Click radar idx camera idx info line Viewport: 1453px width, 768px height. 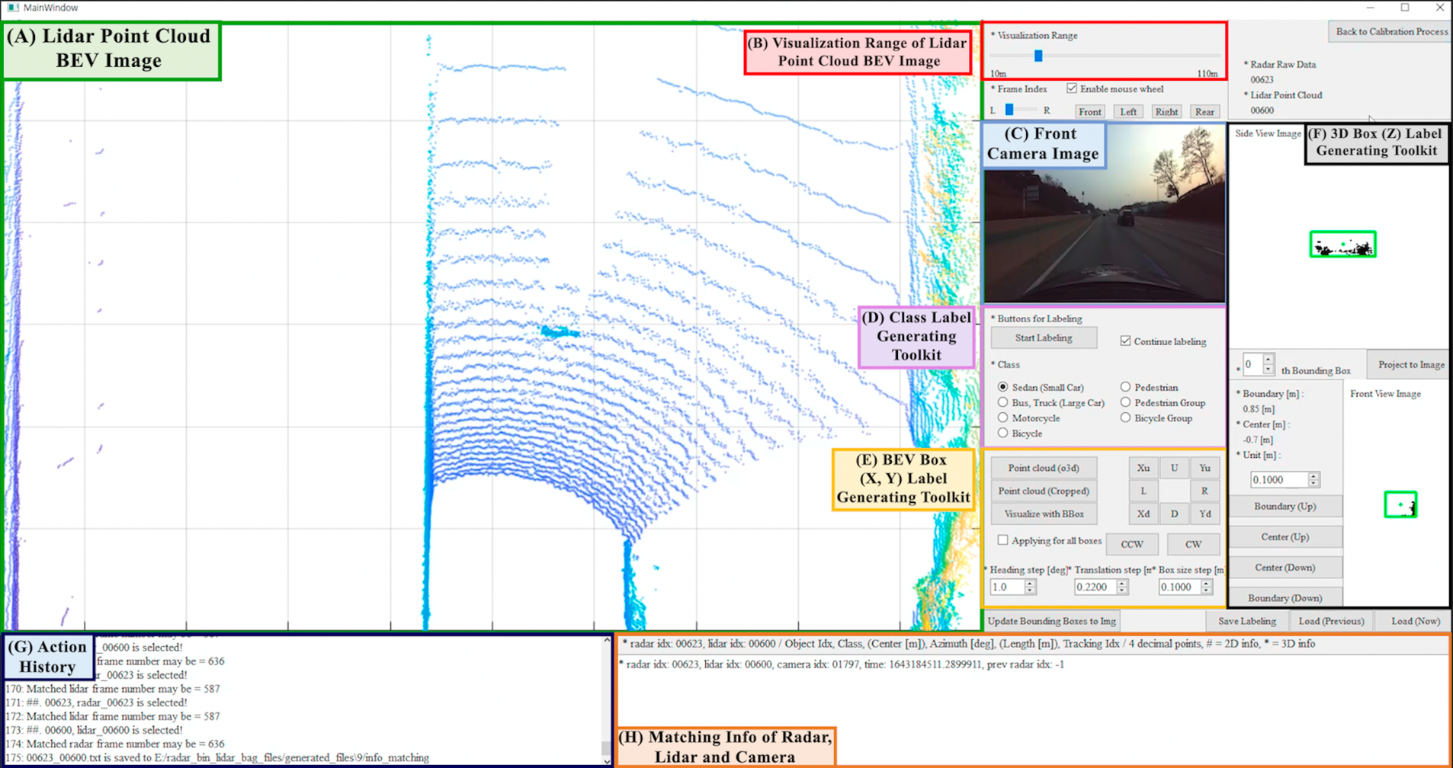842,664
